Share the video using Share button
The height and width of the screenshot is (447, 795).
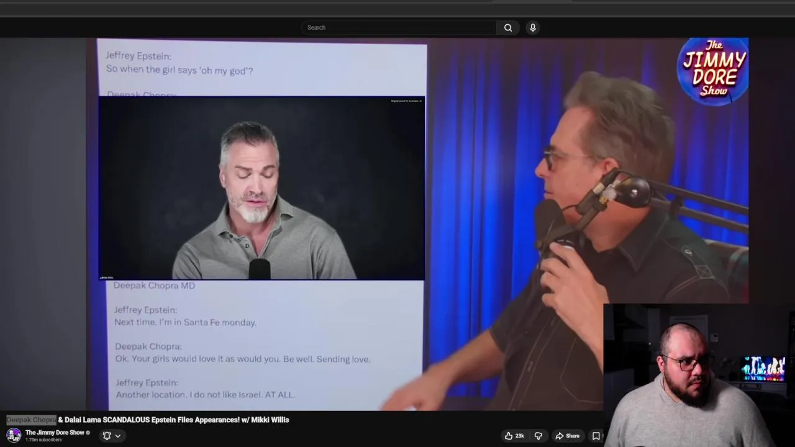point(567,436)
